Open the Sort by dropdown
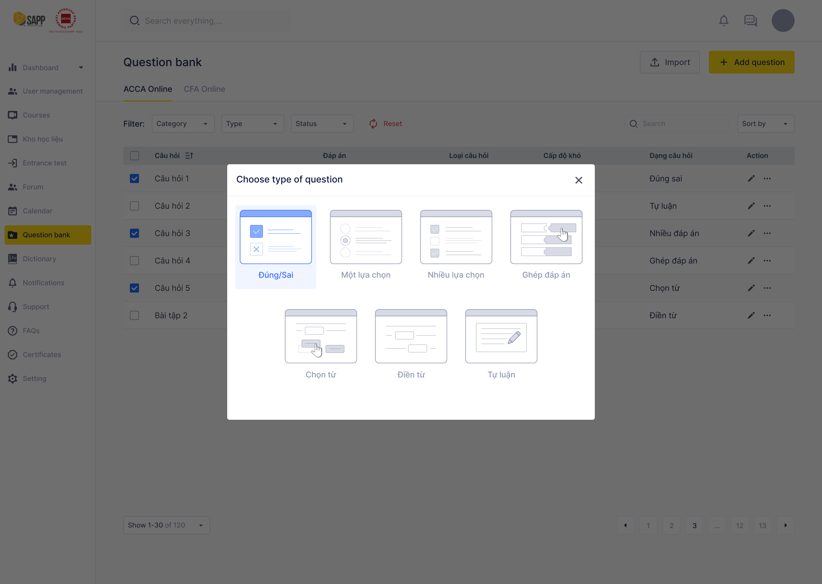This screenshot has height=584, width=822. pos(765,124)
